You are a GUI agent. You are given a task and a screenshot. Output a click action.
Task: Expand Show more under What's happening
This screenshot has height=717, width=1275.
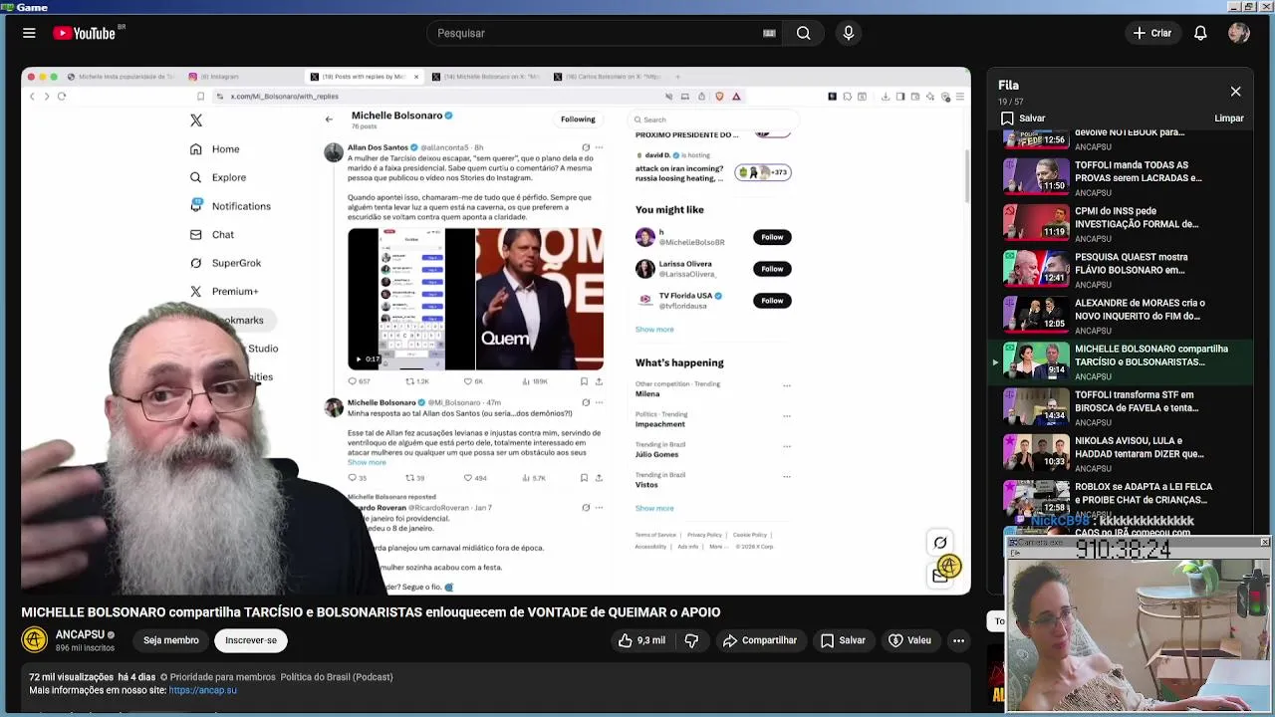654,508
